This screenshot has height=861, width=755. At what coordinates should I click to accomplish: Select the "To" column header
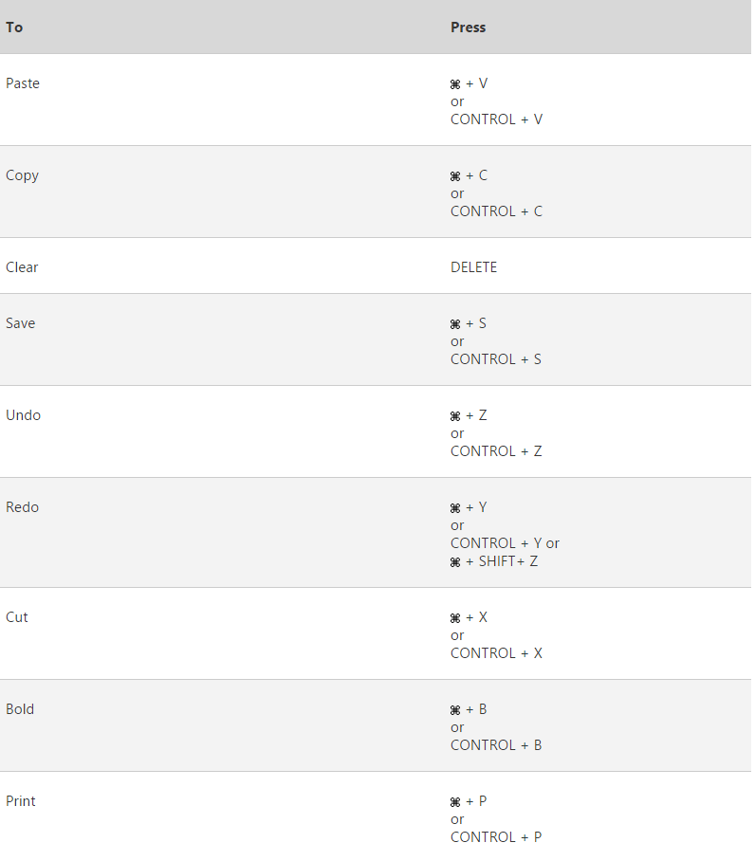[x=14, y=27]
